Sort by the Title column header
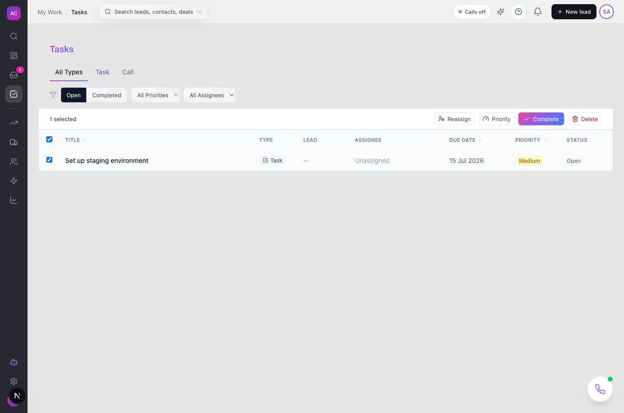This screenshot has width=624, height=413. coord(76,140)
